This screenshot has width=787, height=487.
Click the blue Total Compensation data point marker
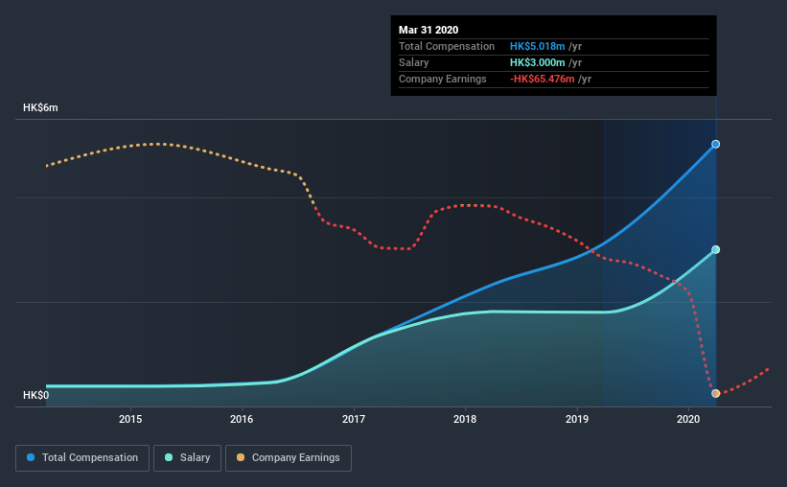click(x=716, y=144)
